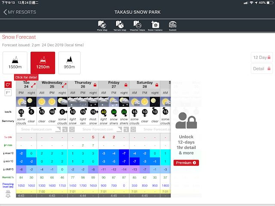Click the sunrise sunset icon
This screenshot has height=206, width=275.
point(8,194)
